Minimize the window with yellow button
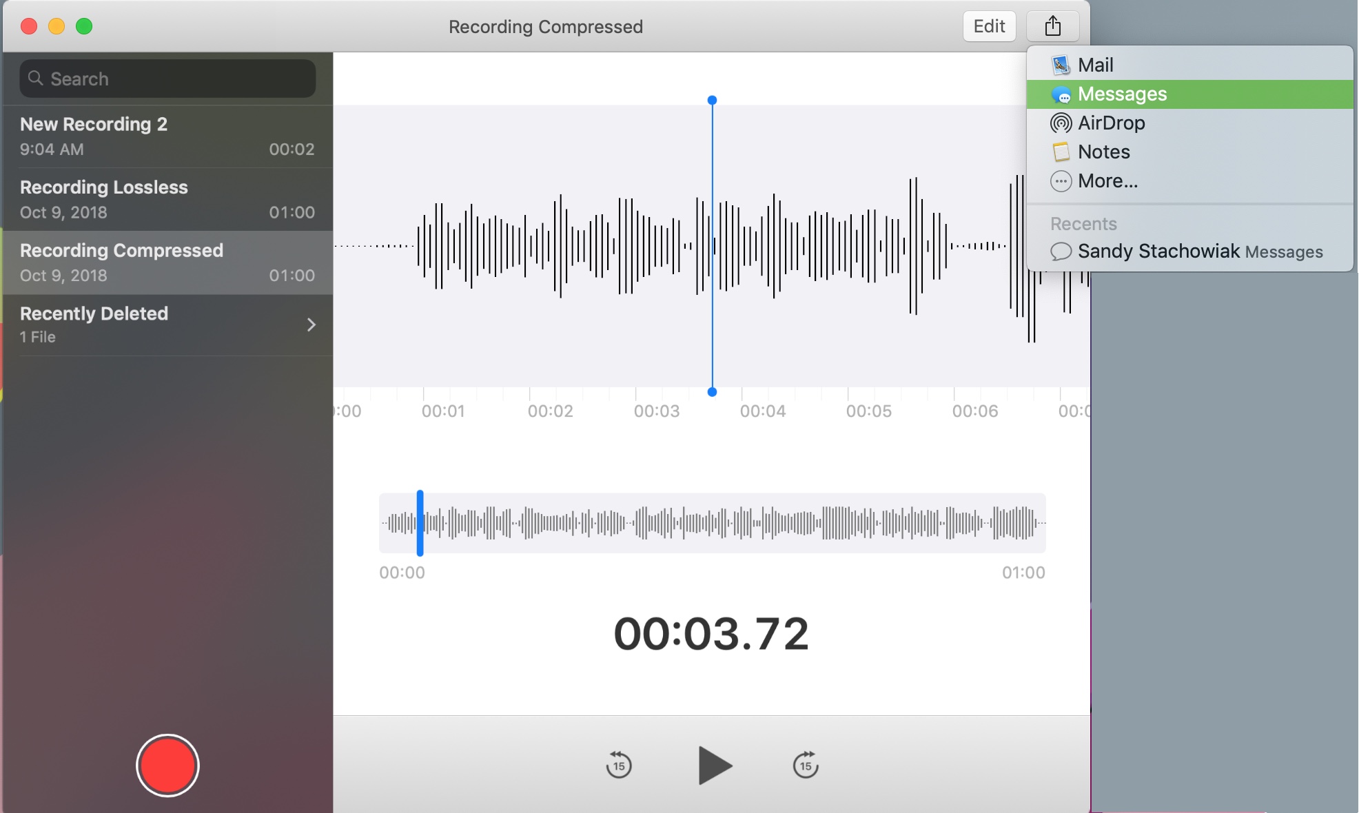This screenshot has height=813, width=1359. (x=57, y=27)
